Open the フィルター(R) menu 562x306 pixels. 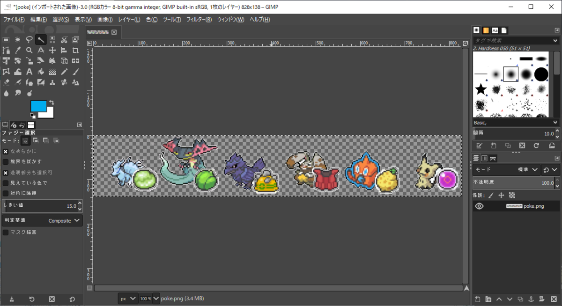(x=199, y=20)
